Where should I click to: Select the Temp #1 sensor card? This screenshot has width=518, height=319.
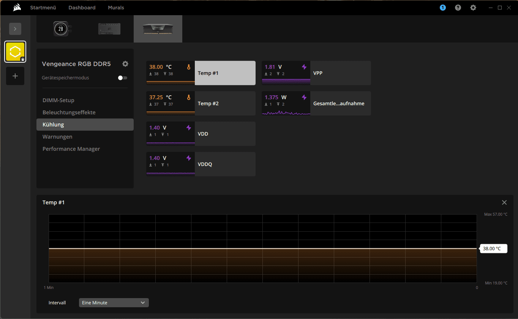click(201, 73)
